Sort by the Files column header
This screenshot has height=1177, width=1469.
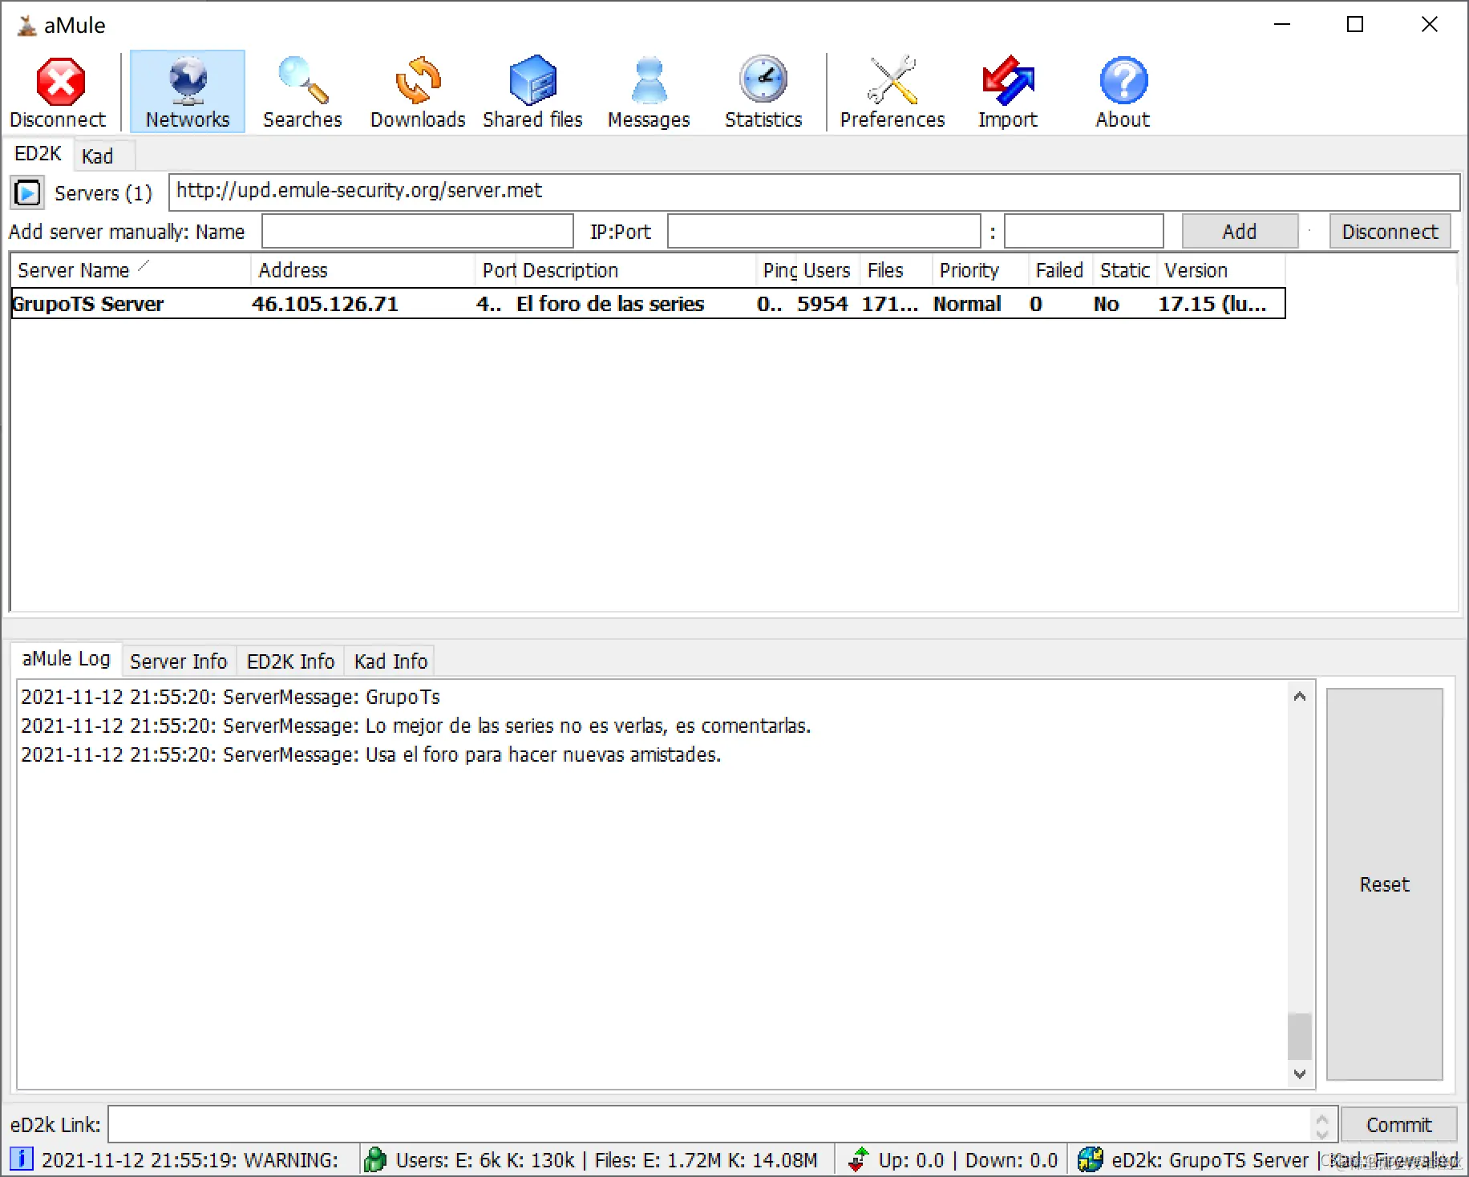[896, 271]
